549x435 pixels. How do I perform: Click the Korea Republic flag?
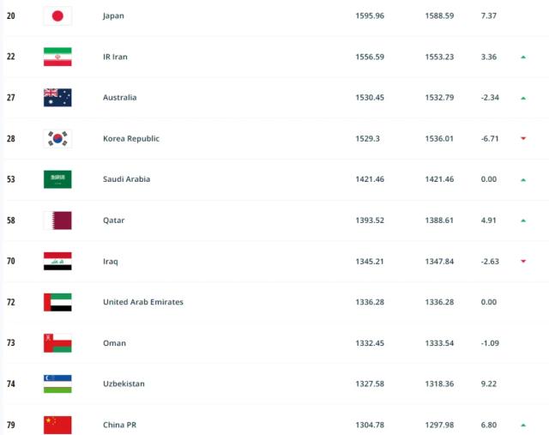[57, 138]
